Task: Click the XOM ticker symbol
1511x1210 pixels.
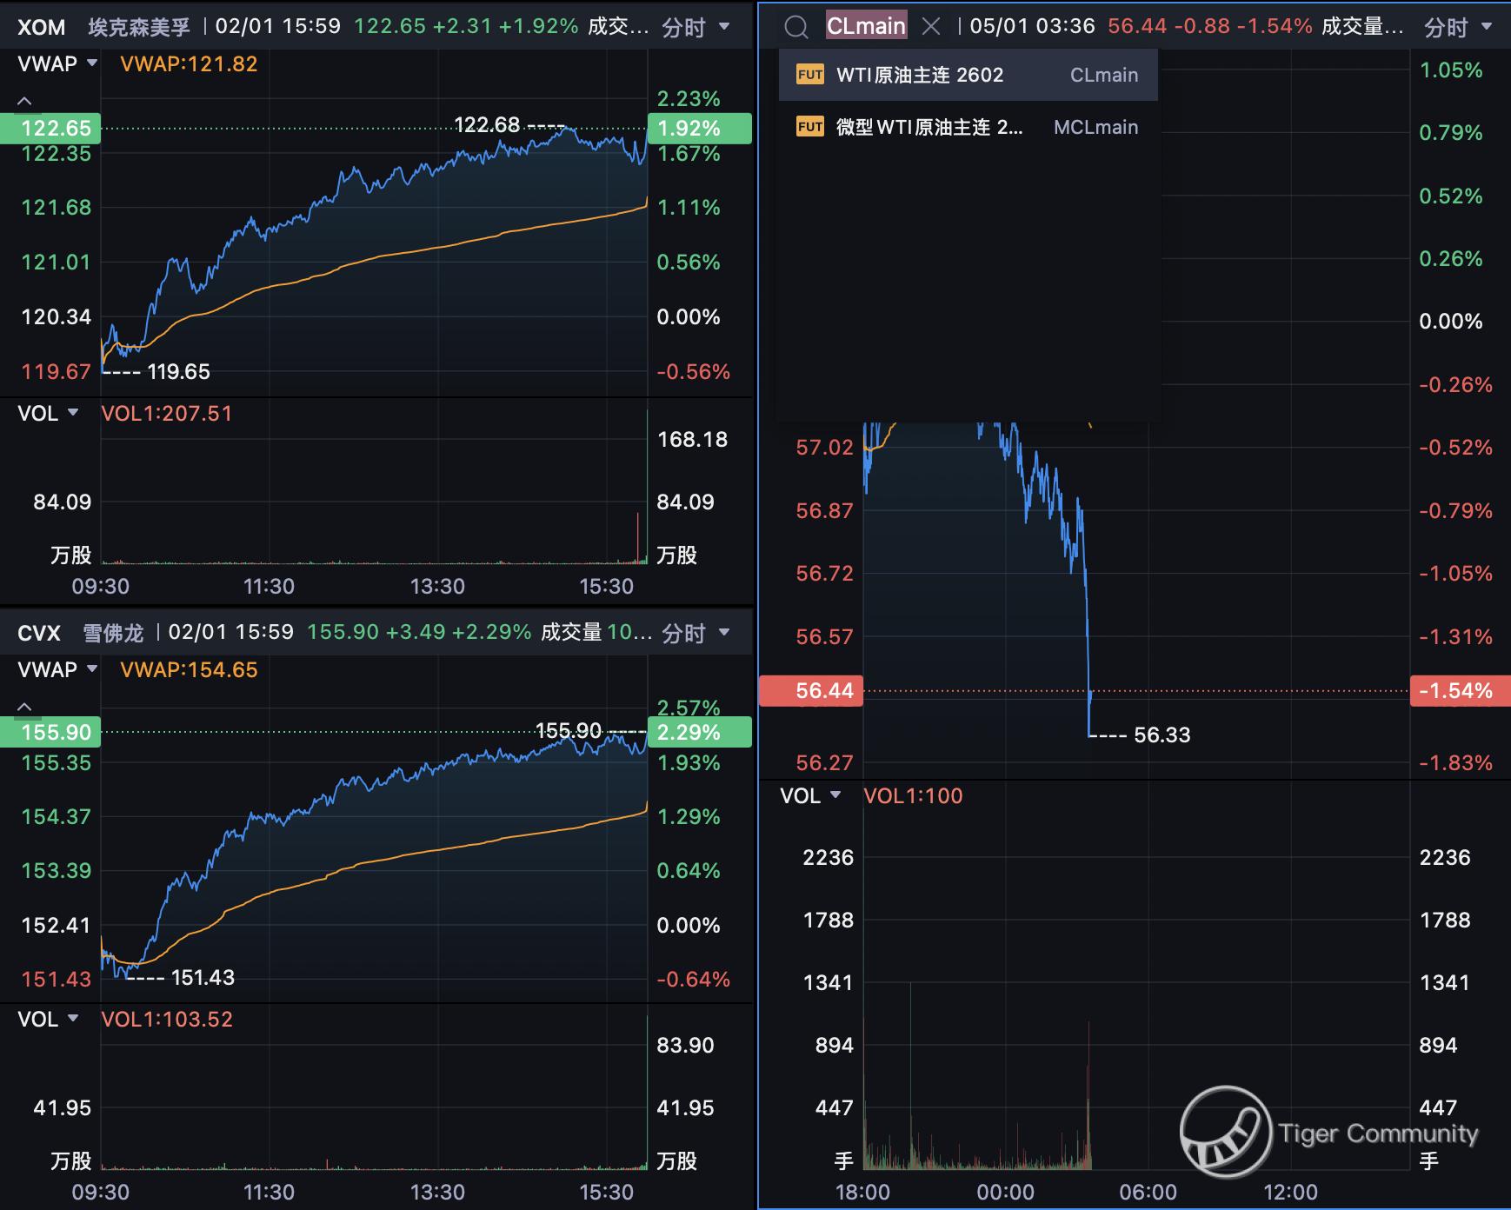Action: 41,27
